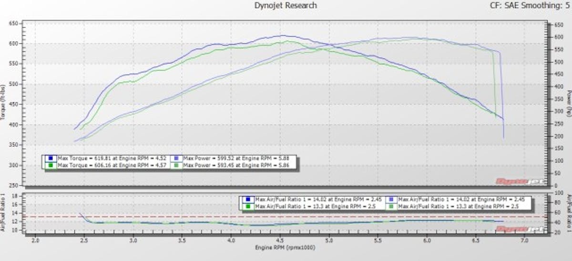
Task: Click the first green Air/Fuel Ratio 13.3 swatch
Action: [248, 206]
